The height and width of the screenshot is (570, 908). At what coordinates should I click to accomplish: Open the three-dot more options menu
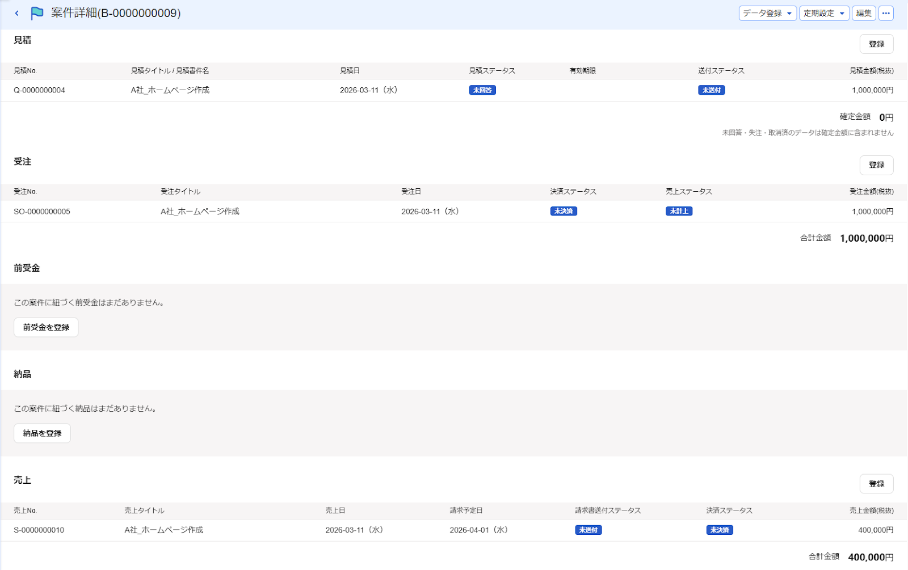point(886,13)
